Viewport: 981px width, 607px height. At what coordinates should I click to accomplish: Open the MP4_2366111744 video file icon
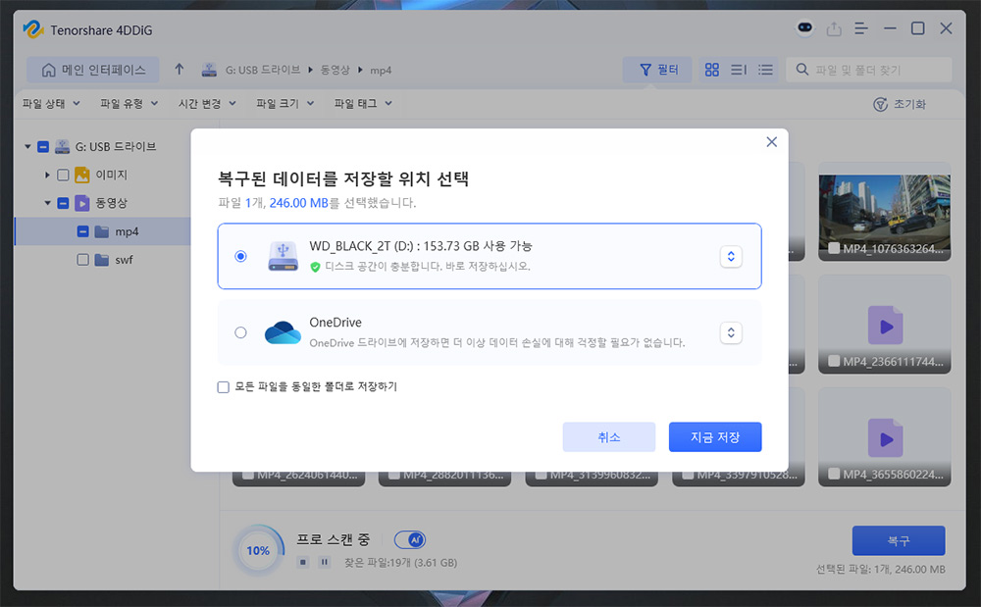(885, 325)
